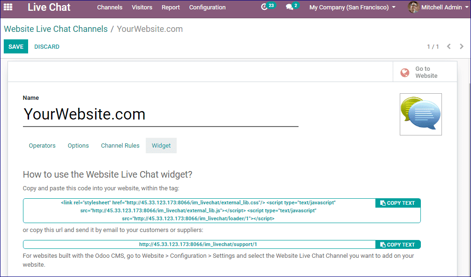The width and height of the screenshot is (471, 277).
Task: Click the YourWebsite.com breadcrumb text
Action: click(150, 29)
